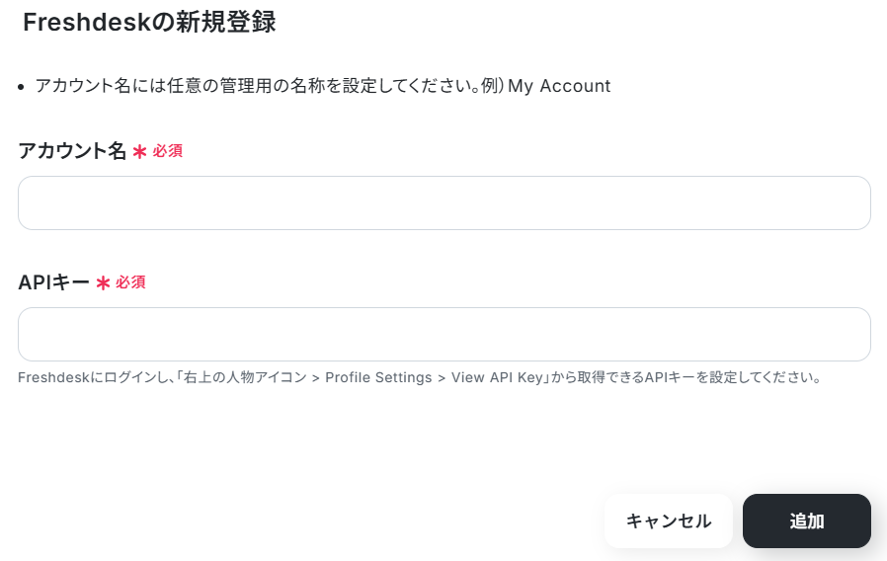
Task: Click 必須 marker next to アカウント名
Action: 168,151
